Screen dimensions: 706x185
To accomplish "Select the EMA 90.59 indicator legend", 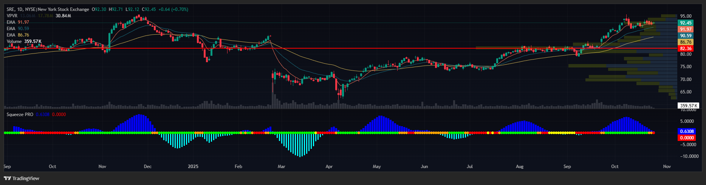I will coord(18,29).
